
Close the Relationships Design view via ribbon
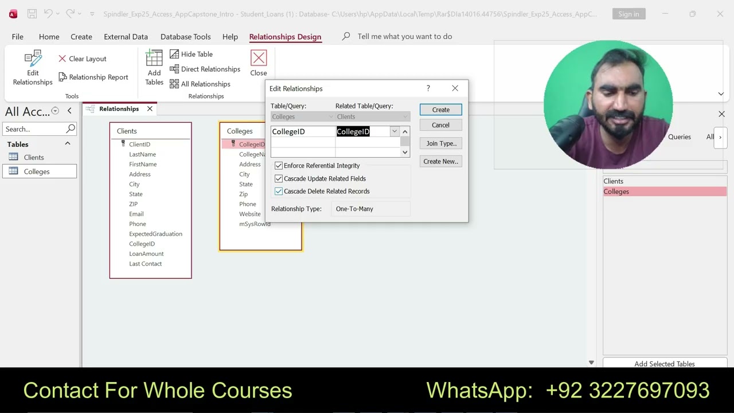coord(259,63)
